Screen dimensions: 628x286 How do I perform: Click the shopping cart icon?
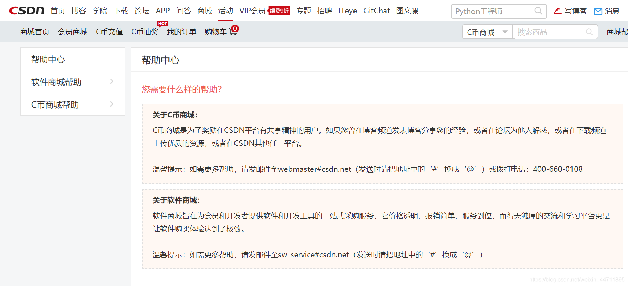(x=233, y=32)
